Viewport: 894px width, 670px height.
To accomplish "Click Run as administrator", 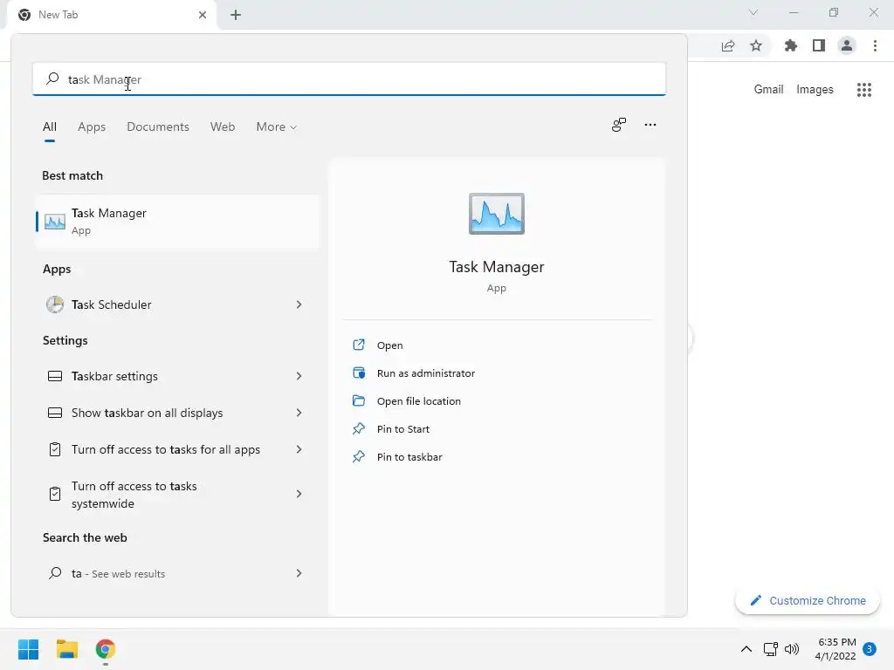I will pos(426,373).
